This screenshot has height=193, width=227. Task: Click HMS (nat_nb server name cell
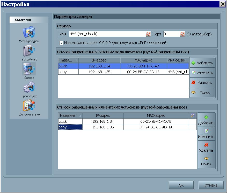coord(178,72)
